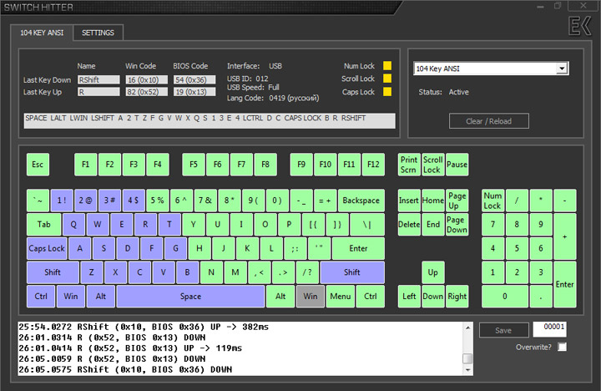
Task: Click the Up arrow key
Action: pyautogui.click(x=432, y=272)
